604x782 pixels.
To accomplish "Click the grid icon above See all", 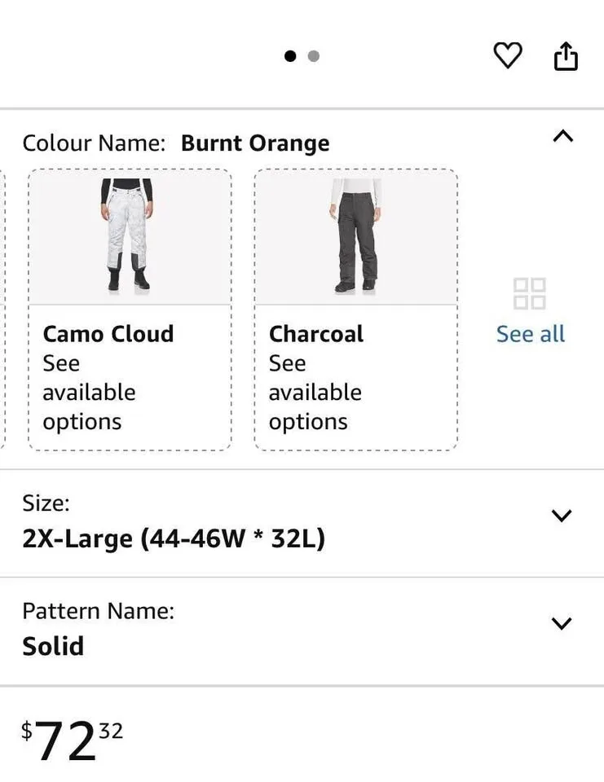I will [530, 296].
